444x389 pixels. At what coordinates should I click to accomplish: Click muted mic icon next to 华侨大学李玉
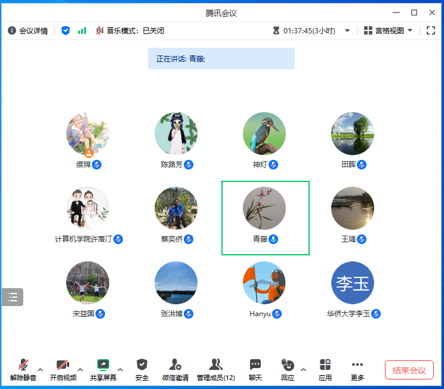tap(376, 314)
